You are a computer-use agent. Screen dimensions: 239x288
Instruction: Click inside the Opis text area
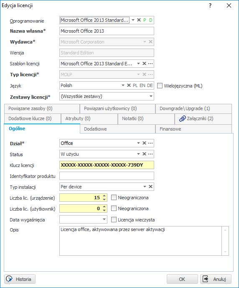[140, 241]
